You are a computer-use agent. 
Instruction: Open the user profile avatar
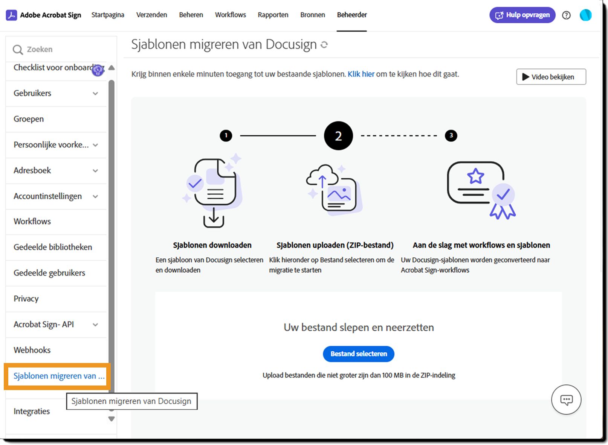[585, 15]
